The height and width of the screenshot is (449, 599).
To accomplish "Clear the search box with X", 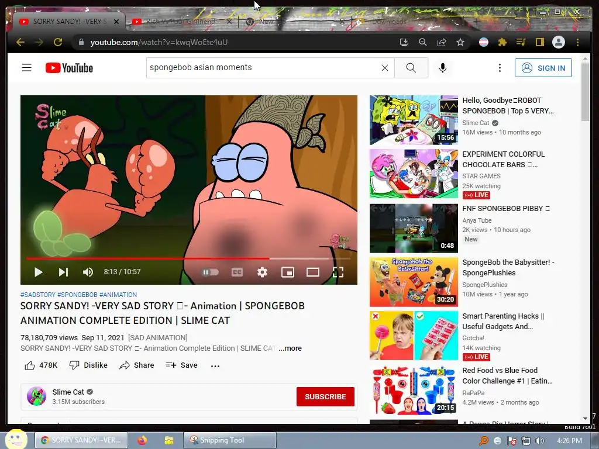I will (x=385, y=68).
